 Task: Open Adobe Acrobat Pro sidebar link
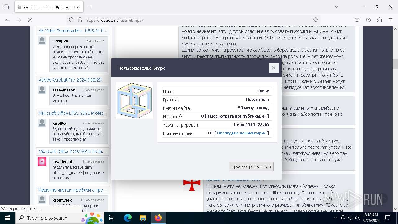click(x=72, y=80)
